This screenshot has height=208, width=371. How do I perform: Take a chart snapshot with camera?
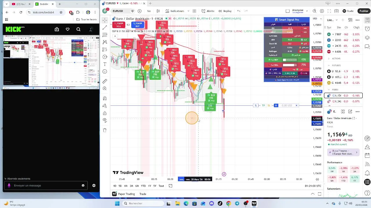(337, 11)
